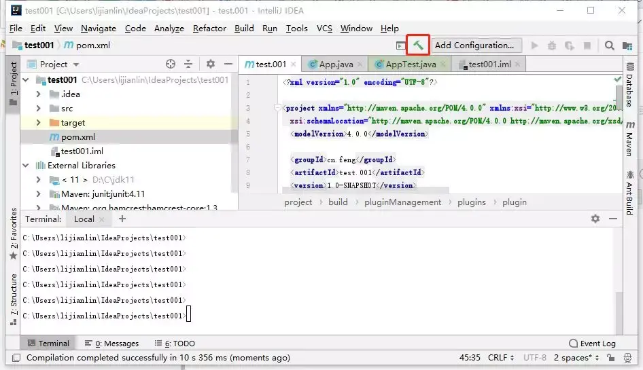
Task: Open Search Everywhere magnifier icon
Action: pyautogui.click(x=610, y=45)
